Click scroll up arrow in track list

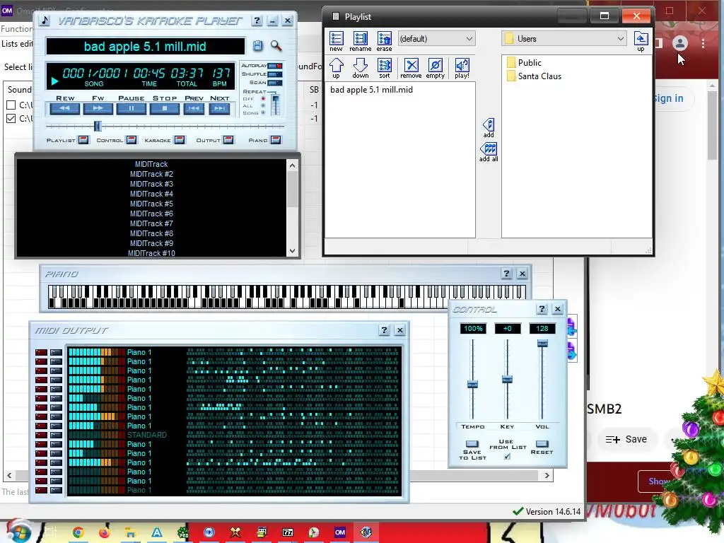(292, 165)
